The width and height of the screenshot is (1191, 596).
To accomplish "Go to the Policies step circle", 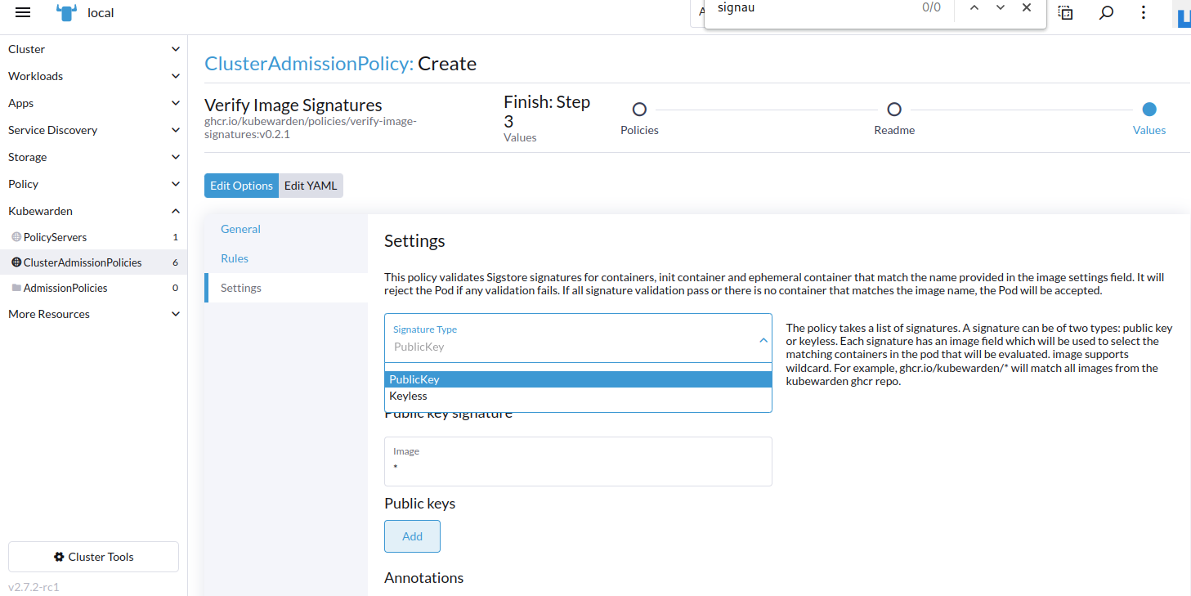I will pos(639,109).
